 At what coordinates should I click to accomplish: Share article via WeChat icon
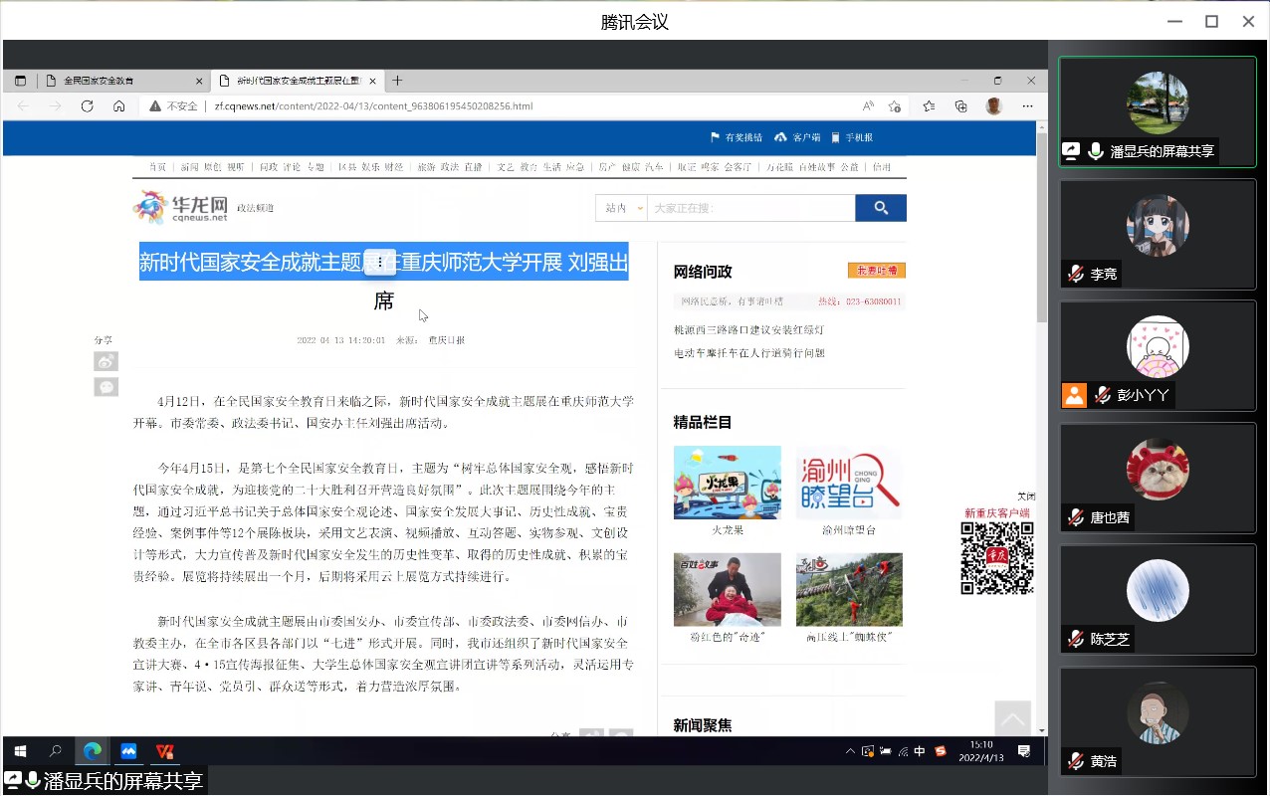pos(106,387)
